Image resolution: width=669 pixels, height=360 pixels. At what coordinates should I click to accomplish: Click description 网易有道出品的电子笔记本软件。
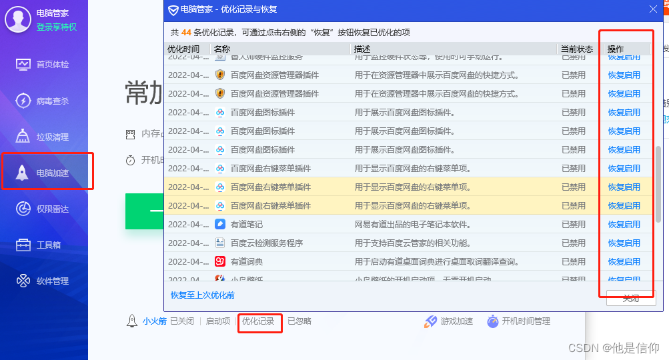(x=413, y=225)
